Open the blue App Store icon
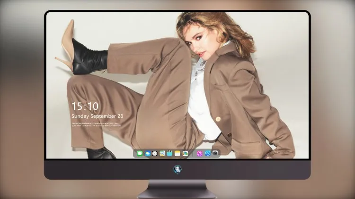 tap(208, 153)
